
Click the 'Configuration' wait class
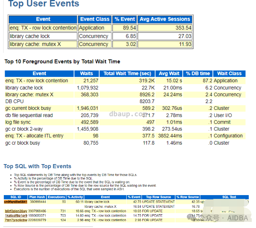228,136
